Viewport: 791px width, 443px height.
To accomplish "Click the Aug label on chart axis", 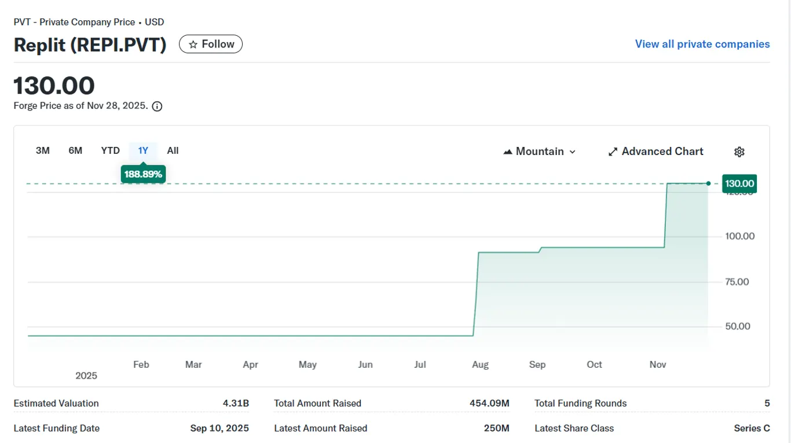I will point(481,364).
